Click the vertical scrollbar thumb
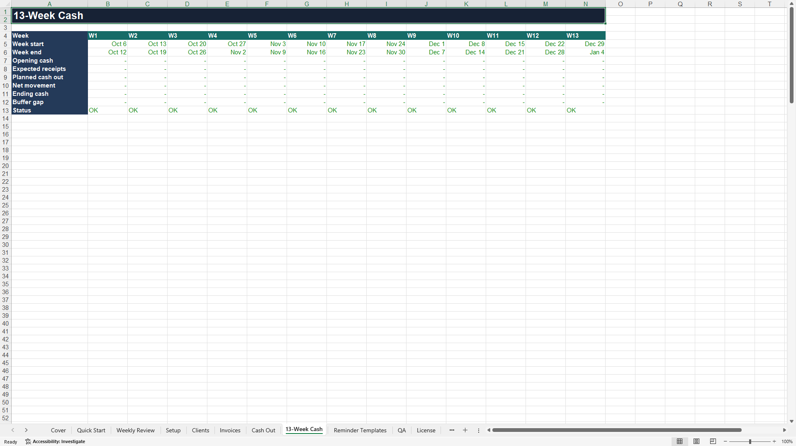Screen dimensions: 796x446 (x=791, y=55)
